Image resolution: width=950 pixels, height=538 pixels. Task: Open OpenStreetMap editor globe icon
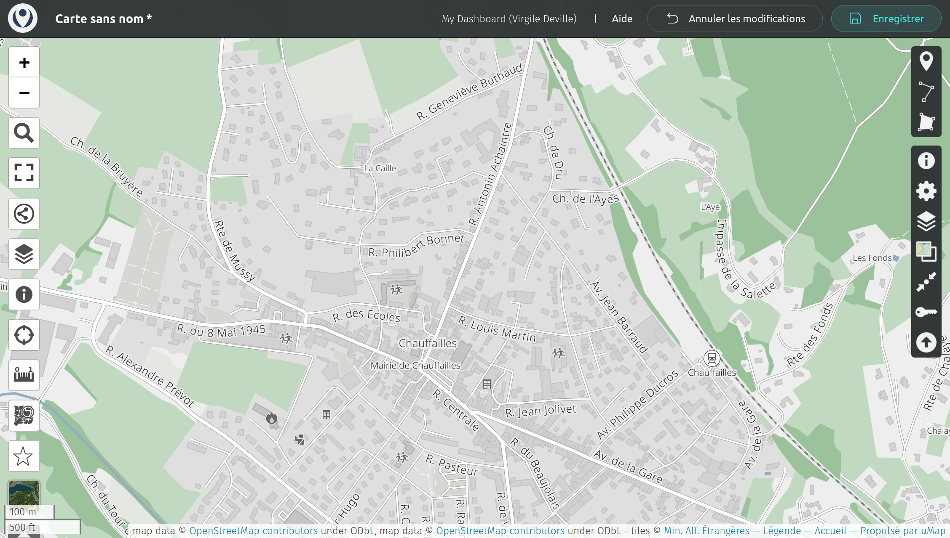click(x=24, y=416)
